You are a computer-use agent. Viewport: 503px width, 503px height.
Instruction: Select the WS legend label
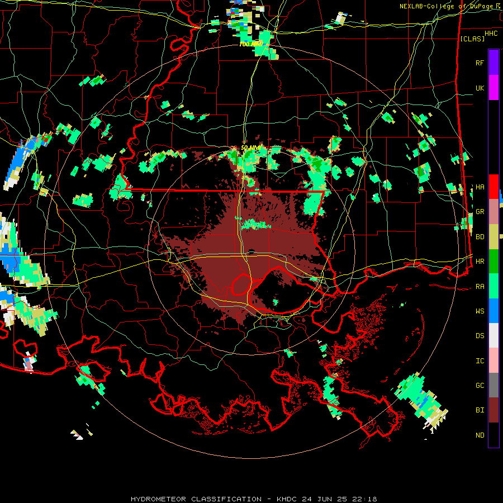pos(480,311)
